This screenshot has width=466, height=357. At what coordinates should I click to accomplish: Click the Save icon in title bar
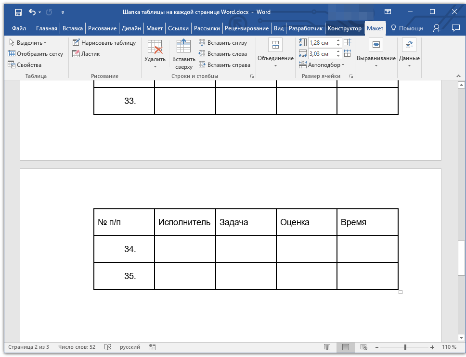(x=18, y=12)
